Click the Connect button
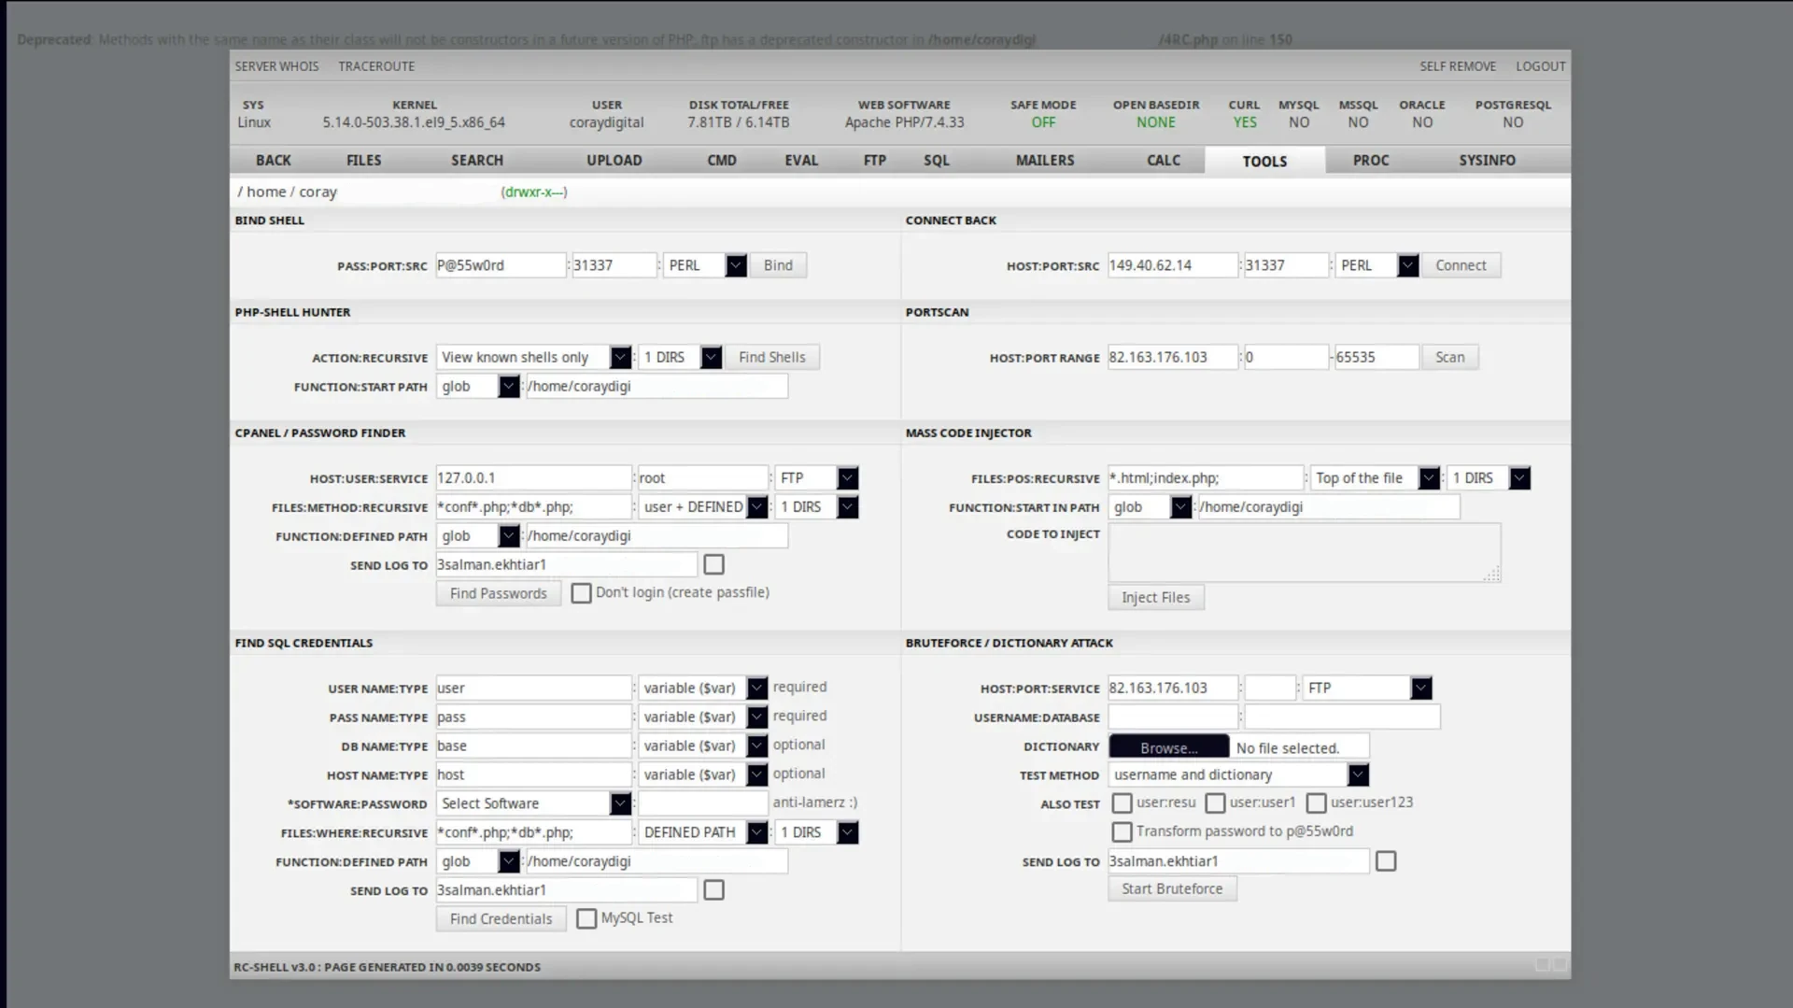 point(1461,265)
